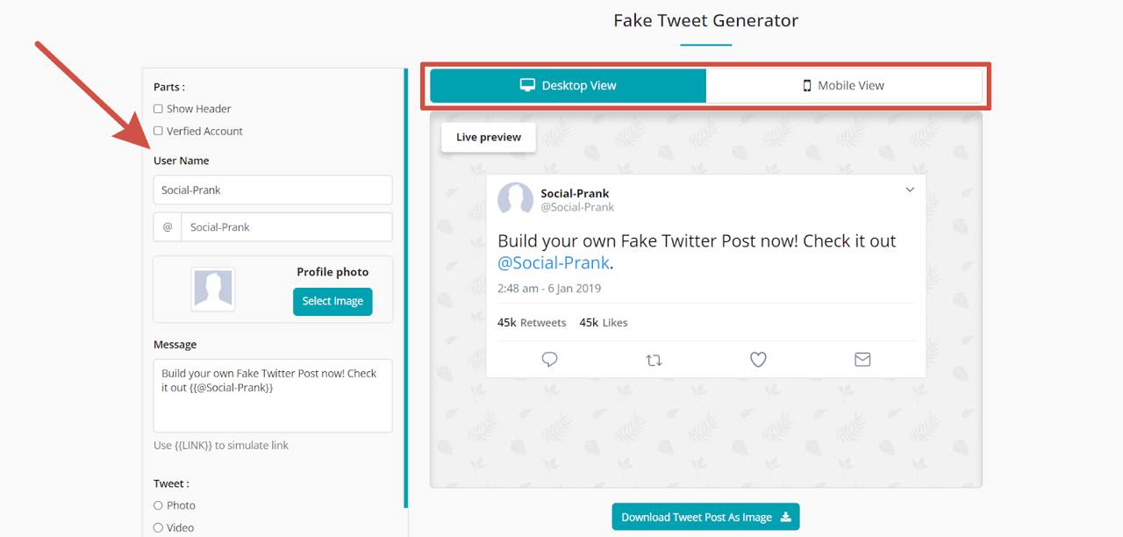Click the Select Image button
Image resolution: width=1123 pixels, height=537 pixels.
333,301
